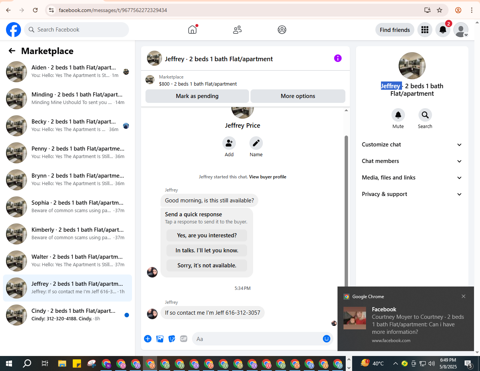Open the Facebook Home icon
The height and width of the screenshot is (371, 480).
(192, 30)
